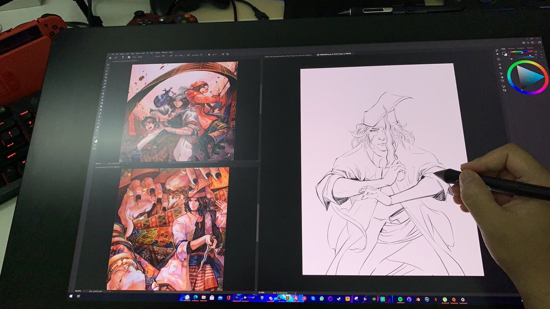The height and width of the screenshot is (309, 550).
Task: Open the blending Mode dropdown
Action: click(x=140, y=57)
